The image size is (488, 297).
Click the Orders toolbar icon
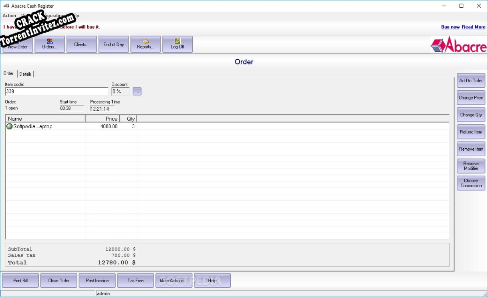49,44
